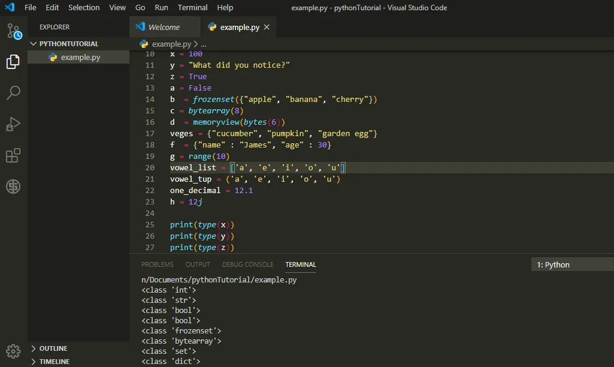Click the 12j complex value

195,202
